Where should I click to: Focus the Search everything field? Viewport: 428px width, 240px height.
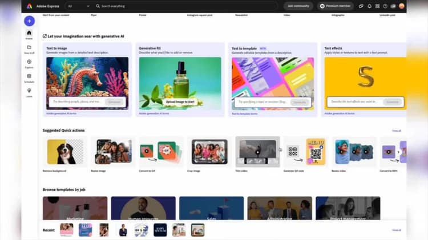point(185,6)
